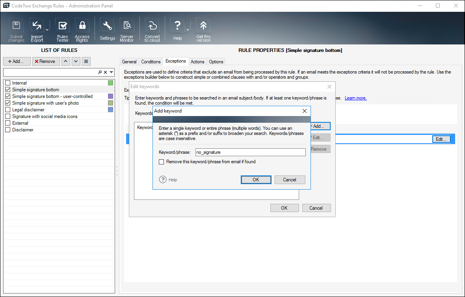This screenshot has height=297, width=465.
Task: Focus the rules search field
Action: [50, 72]
